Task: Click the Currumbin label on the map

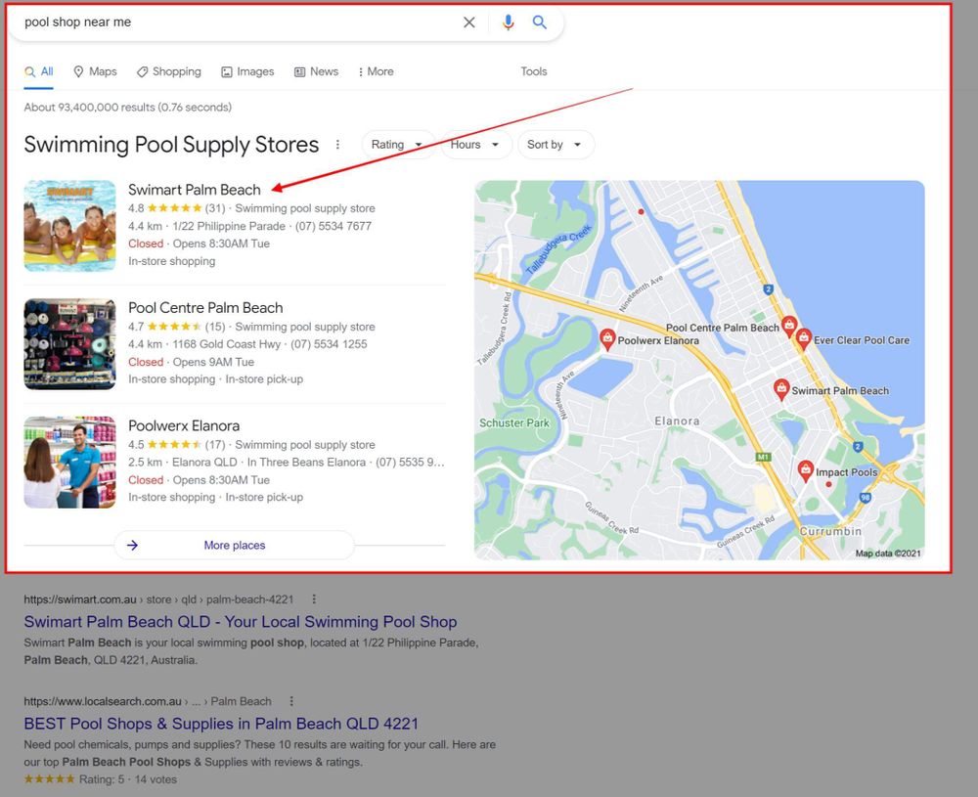Action: coord(830,531)
